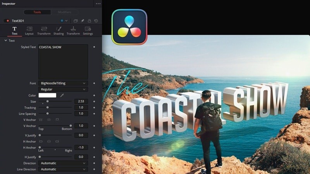Click the V Anchor slider handle
This screenshot has width=310, height=174.
[71, 126]
